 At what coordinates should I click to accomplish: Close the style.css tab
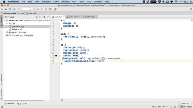tap(63, 17)
